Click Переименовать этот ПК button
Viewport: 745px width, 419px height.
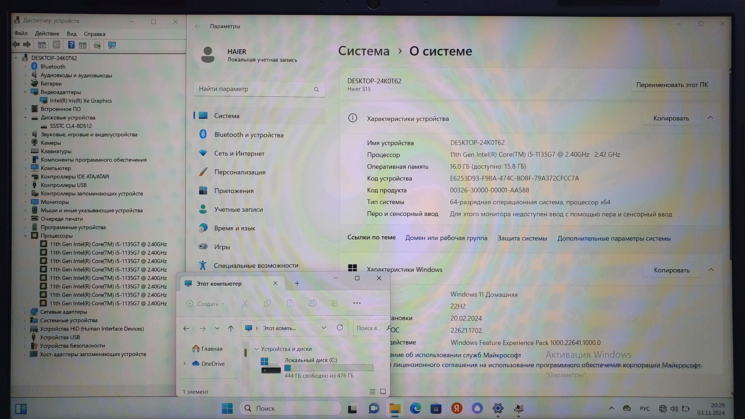(x=672, y=85)
